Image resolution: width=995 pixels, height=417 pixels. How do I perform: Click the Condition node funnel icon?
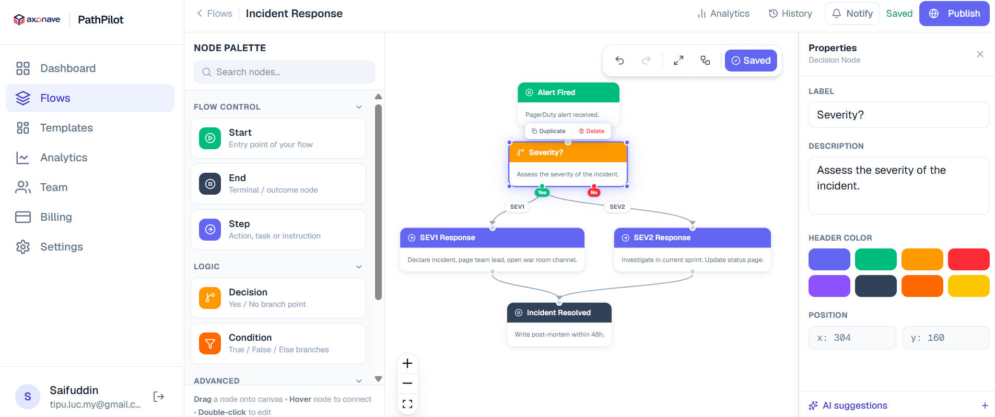[210, 343]
